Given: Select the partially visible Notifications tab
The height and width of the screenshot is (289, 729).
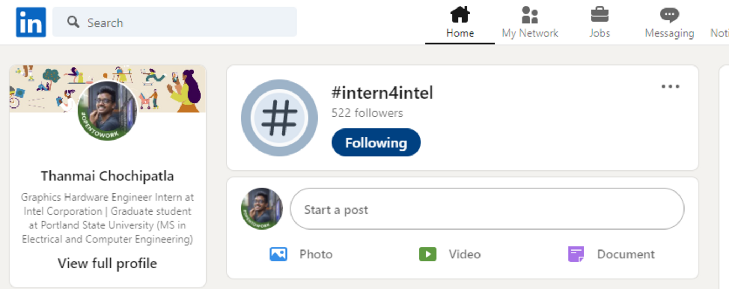Looking at the screenshot, I should click(720, 33).
